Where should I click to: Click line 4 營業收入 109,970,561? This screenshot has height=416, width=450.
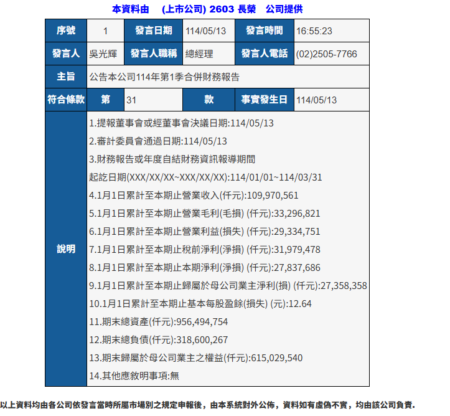coord(194,196)
